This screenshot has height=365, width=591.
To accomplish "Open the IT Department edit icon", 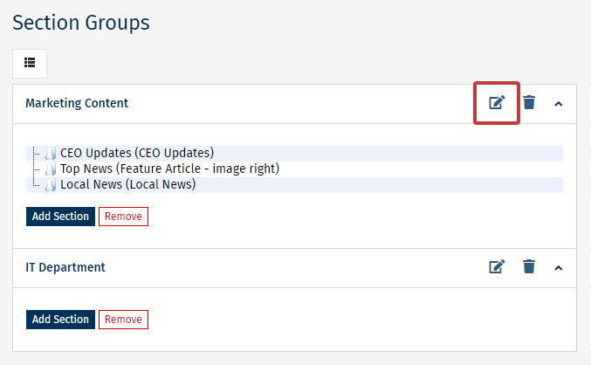I will point(496,267).
